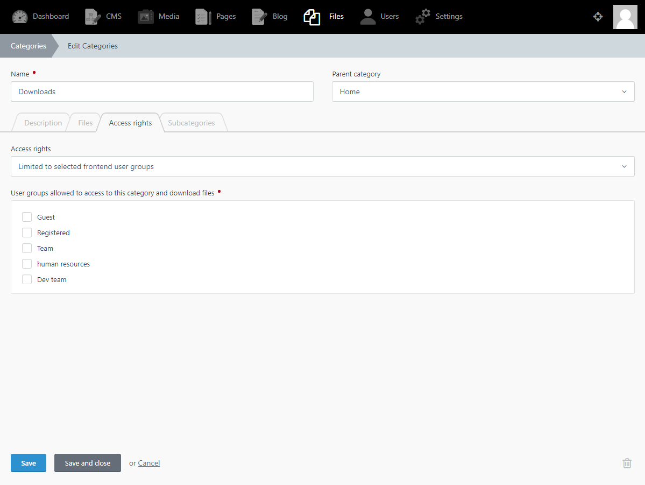Open the Users menu label

[x=389, y=17]
